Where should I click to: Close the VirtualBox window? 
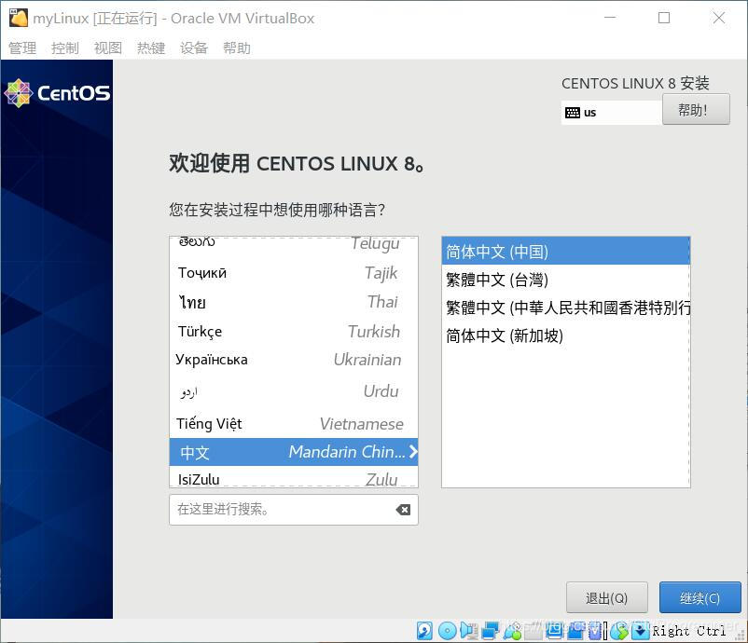[718, 18]
